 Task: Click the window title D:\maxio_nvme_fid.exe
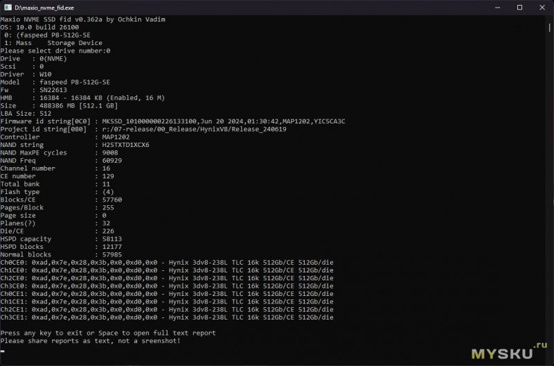44,8
